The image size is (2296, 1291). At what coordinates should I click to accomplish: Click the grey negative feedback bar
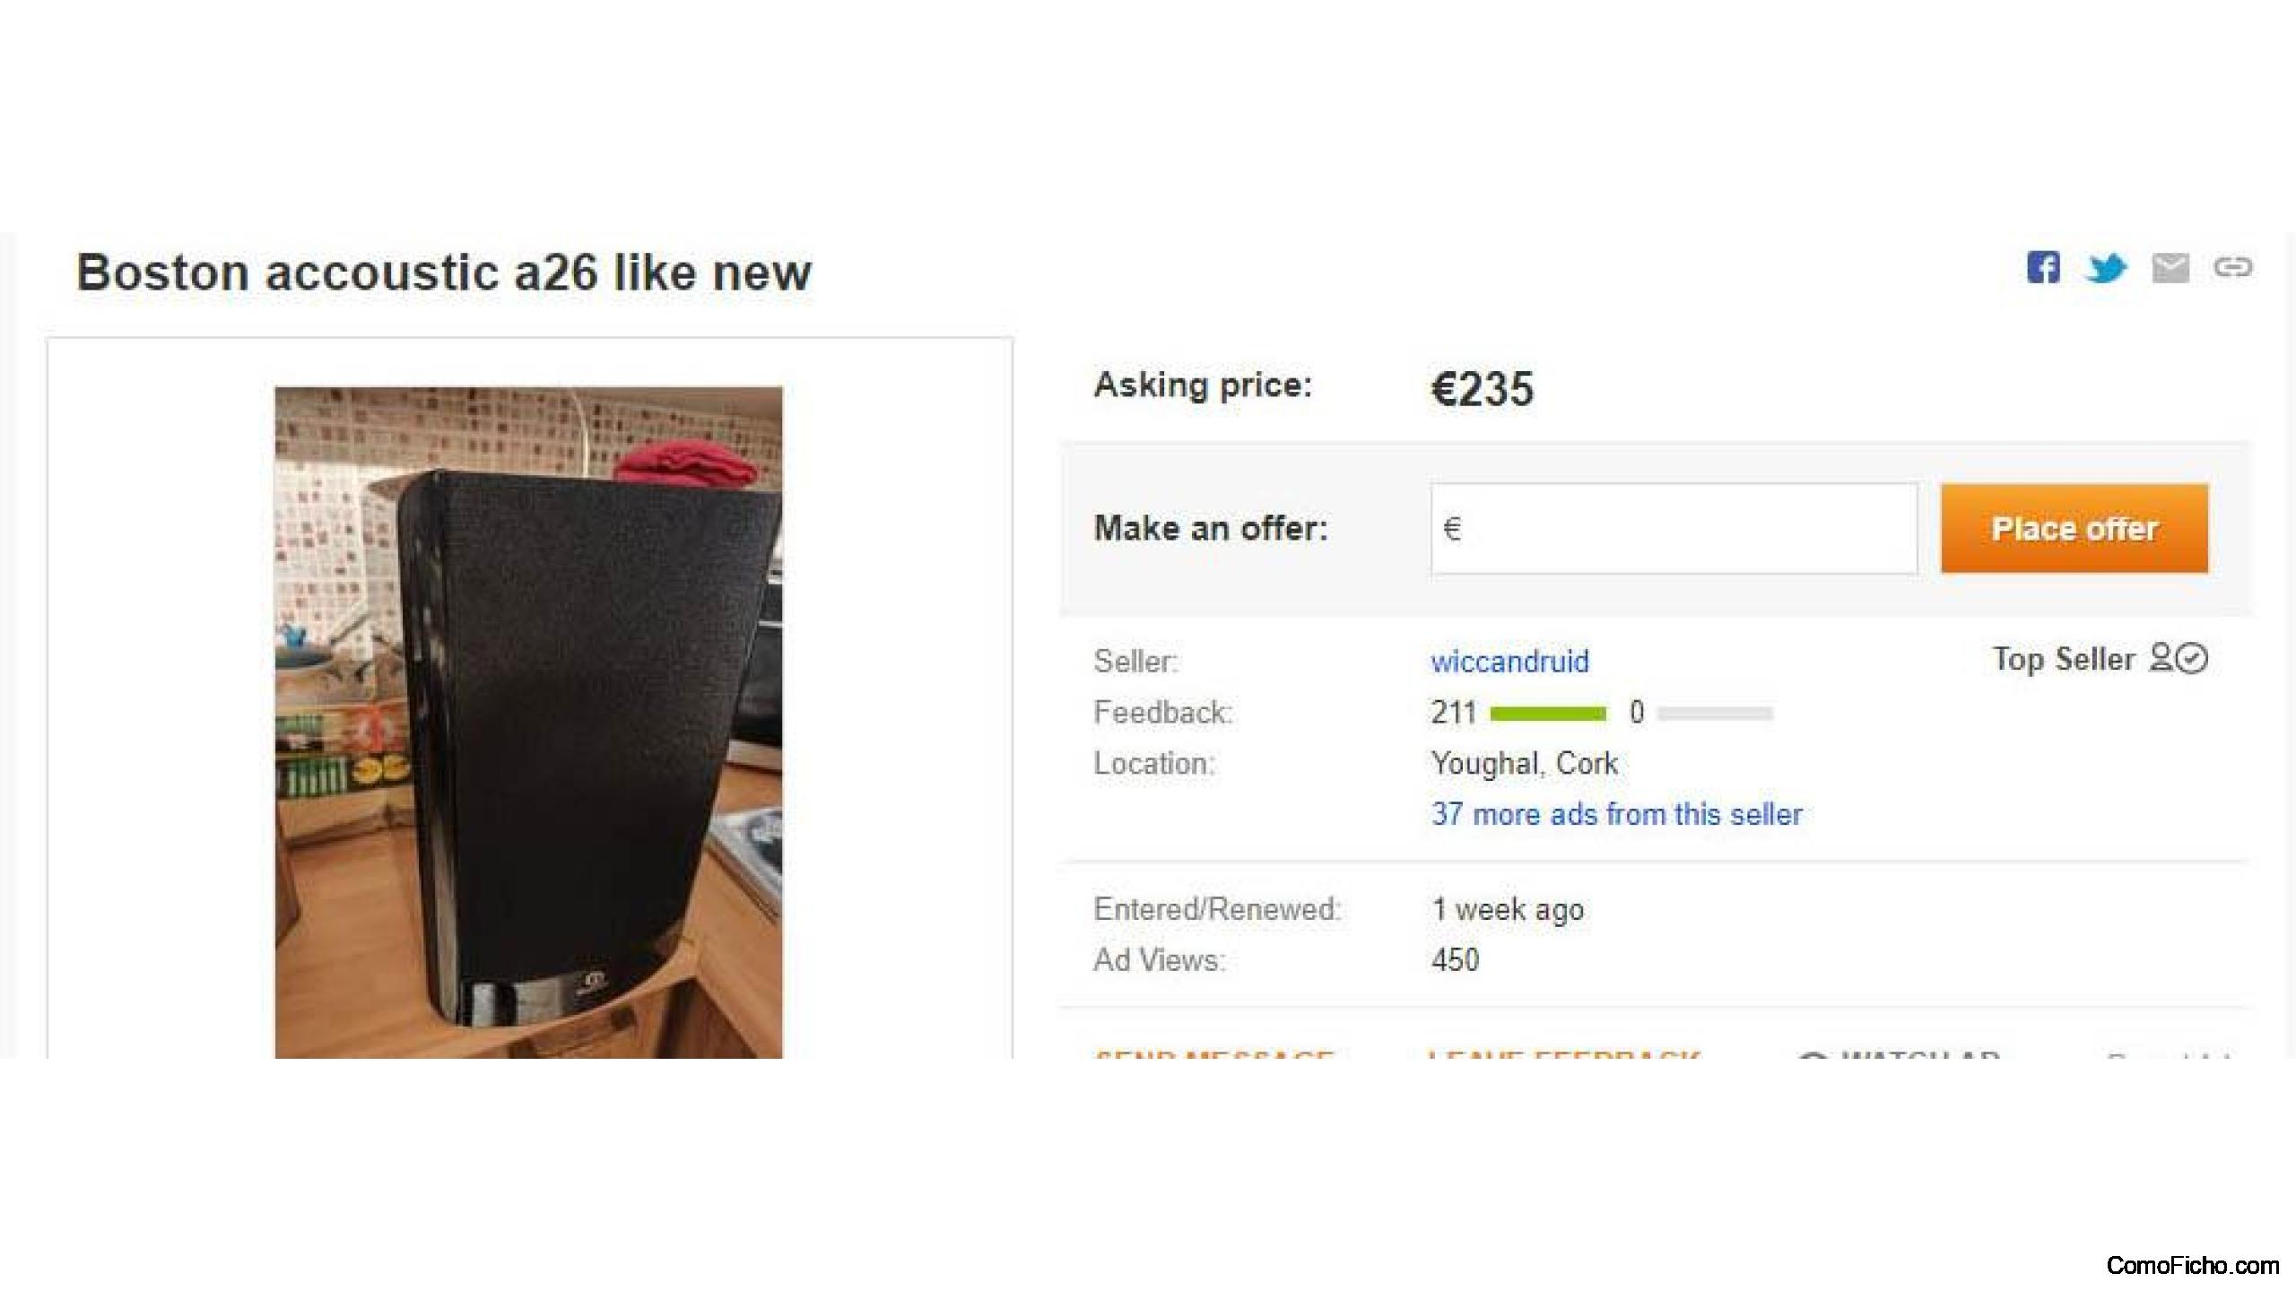pyautogui.click(x=1715, y=714)
